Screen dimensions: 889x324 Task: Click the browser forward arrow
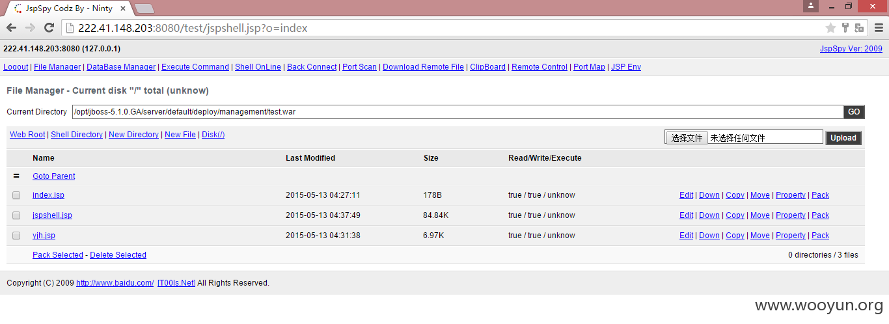click(x=30, y=28)
